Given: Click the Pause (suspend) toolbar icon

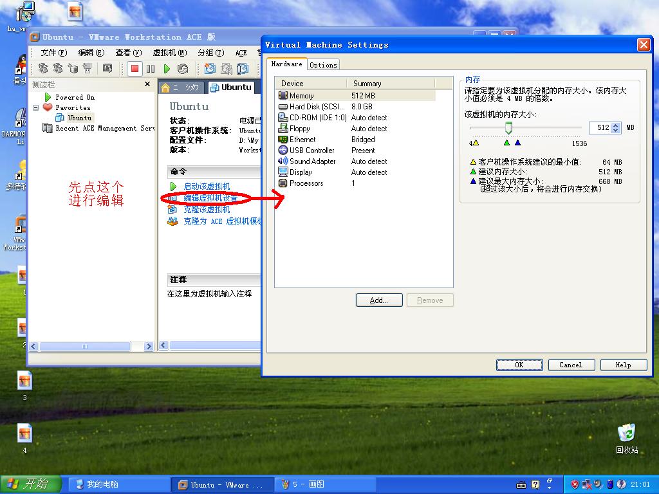Looking at the screenshot, I should [x=151, y=68].
